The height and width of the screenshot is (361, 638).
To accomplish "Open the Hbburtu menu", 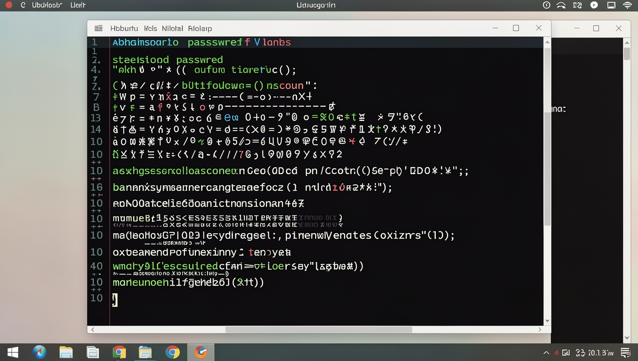I will click(x=124, y=28).
